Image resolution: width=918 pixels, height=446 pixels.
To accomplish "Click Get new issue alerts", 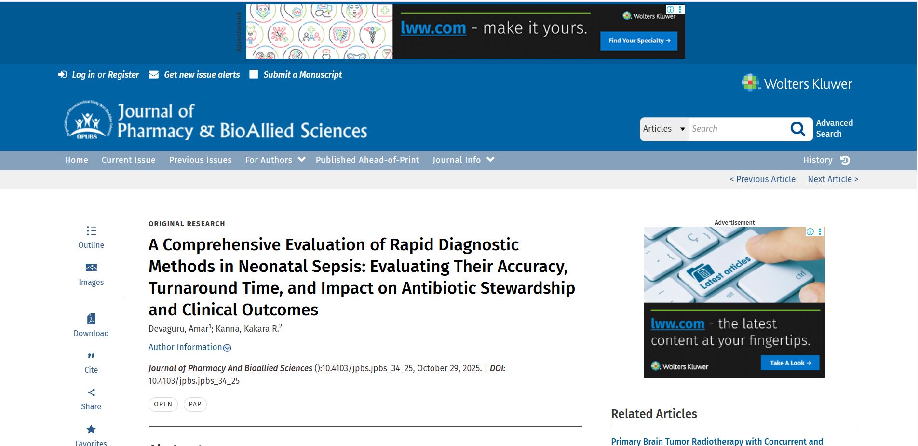I will pos(202,75).
